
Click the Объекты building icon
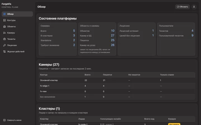click(x=4, y=27)
